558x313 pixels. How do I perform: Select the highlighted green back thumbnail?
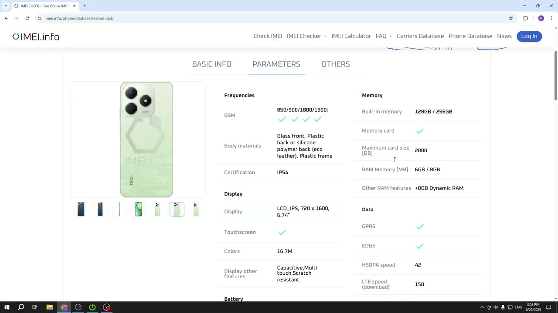177,209
